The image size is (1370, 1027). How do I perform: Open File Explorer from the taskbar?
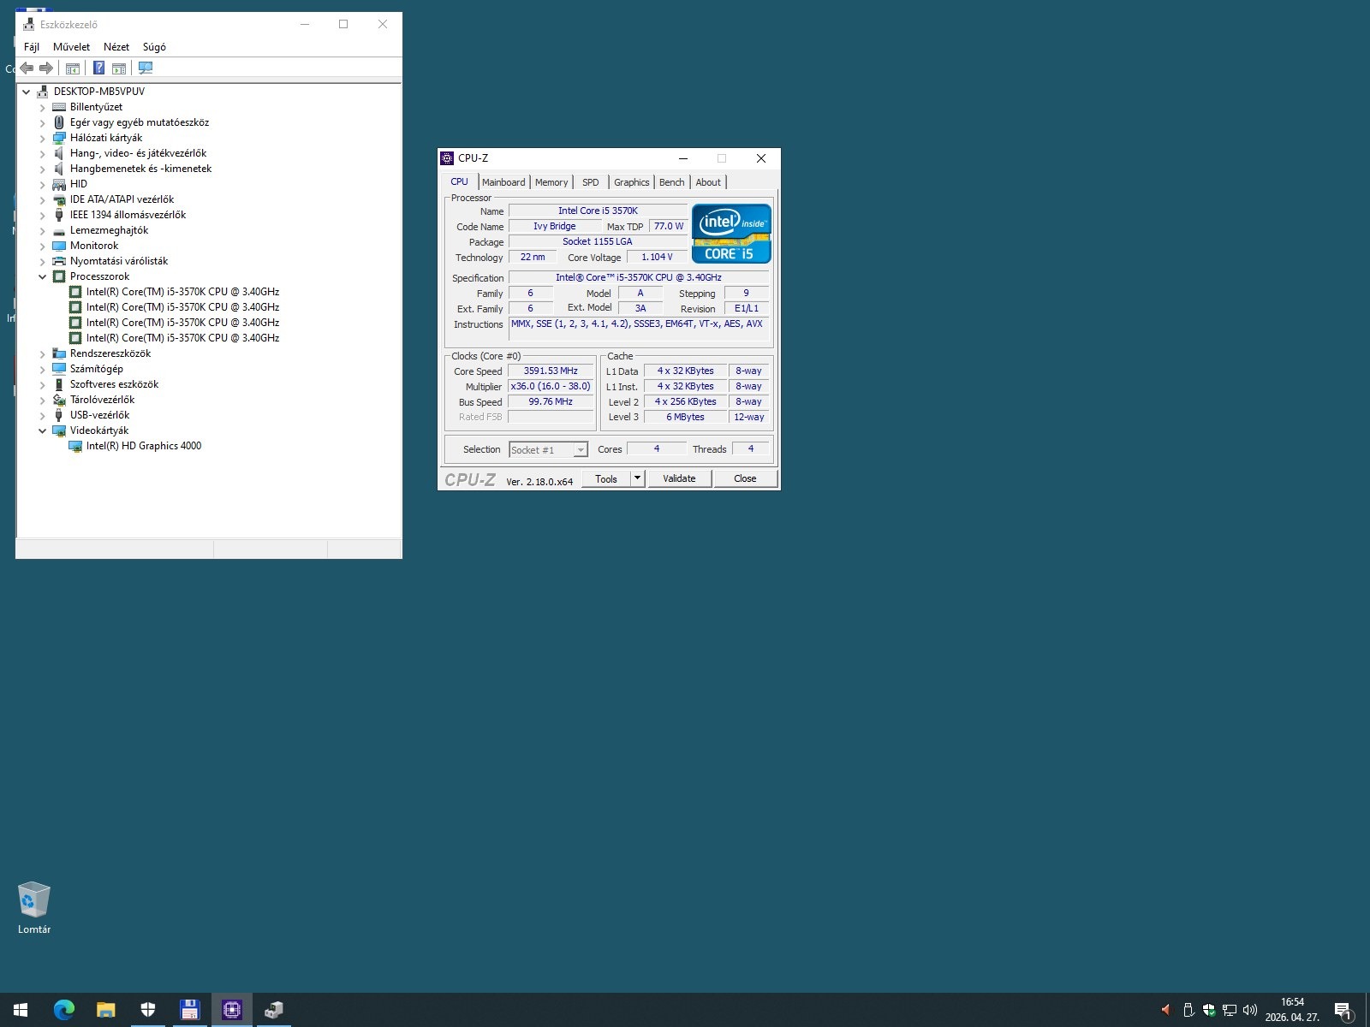pos(105,1010)
